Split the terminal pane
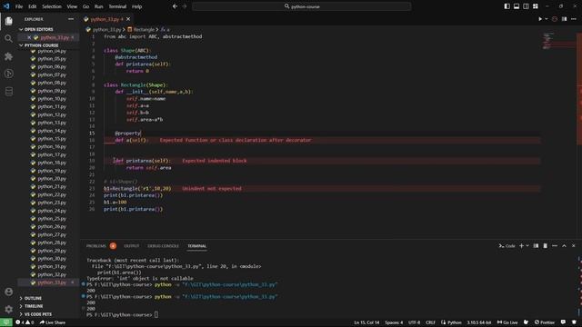This screenshot has width=582, height=327. 536,246
